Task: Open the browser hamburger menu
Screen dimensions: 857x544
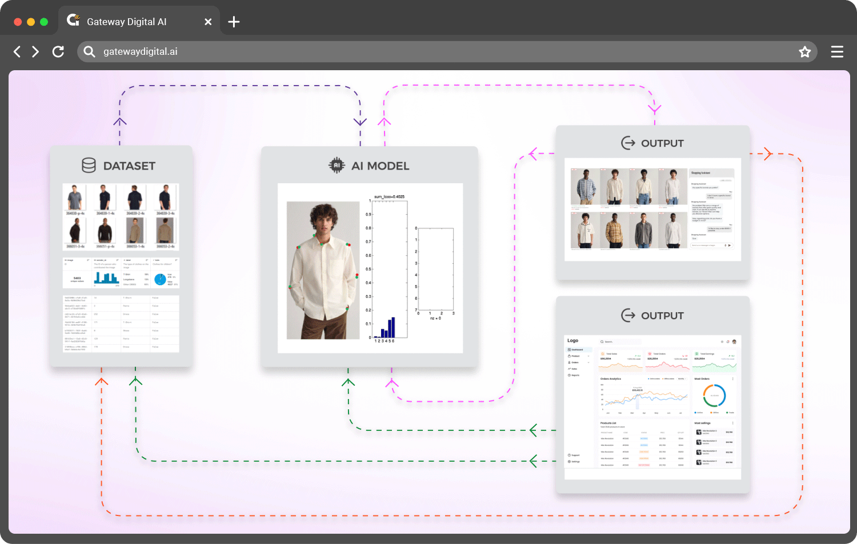Action: click(x=837, y=52)
